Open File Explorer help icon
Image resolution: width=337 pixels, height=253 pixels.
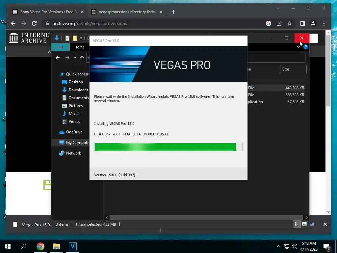[306, 47]
